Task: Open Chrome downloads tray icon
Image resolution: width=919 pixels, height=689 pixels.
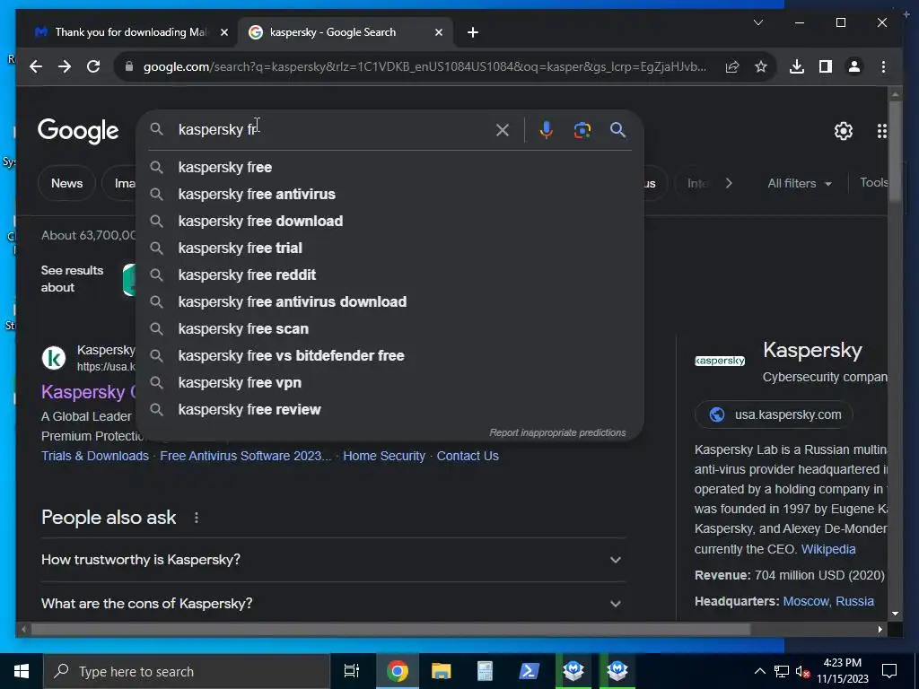Action: tap(797, 66)
